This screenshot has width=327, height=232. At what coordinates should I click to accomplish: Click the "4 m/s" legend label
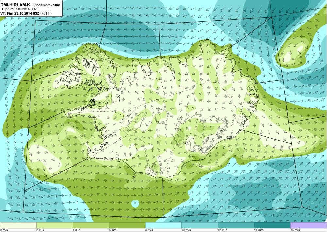77,230
